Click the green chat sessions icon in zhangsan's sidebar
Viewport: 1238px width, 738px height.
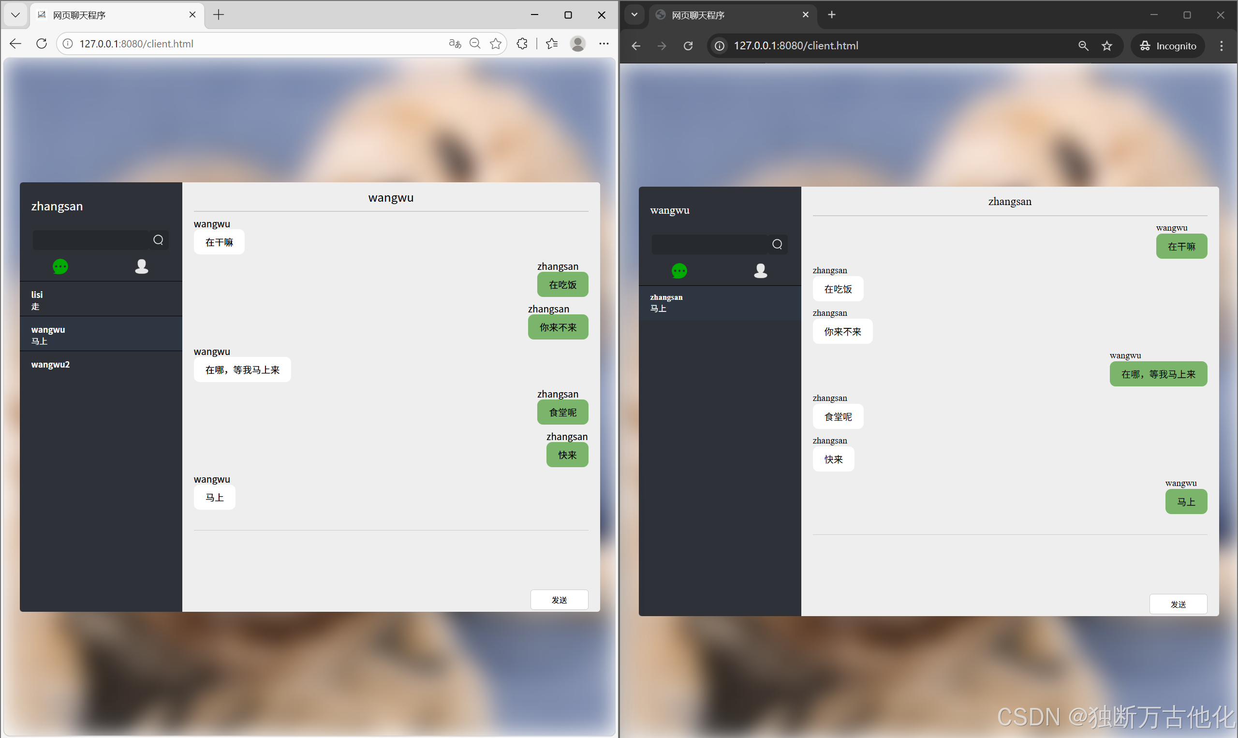60,267
